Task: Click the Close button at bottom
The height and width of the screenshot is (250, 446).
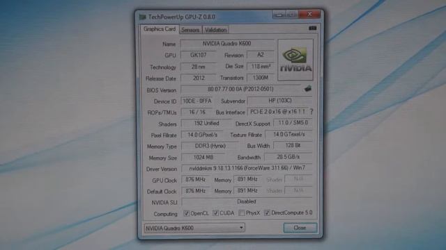Action: pyautogui.click(x=300, y=228)
